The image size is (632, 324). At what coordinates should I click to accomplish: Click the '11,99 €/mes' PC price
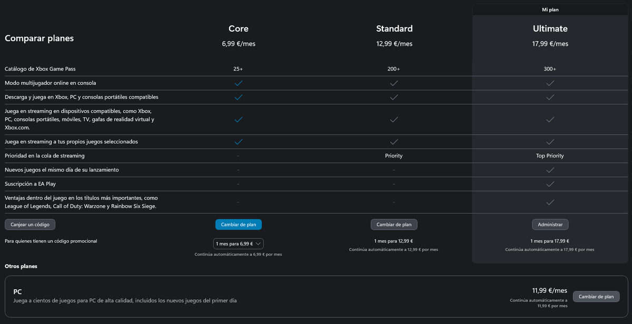(x=550, y=291)
